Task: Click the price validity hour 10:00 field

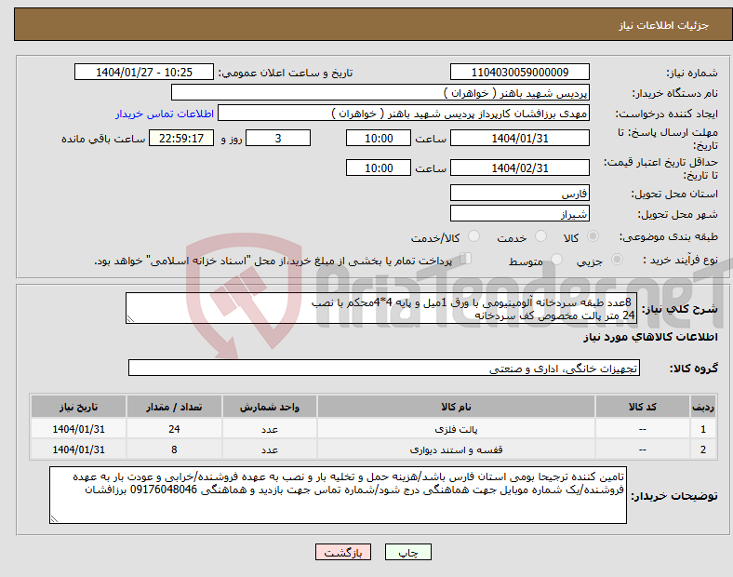Action: 379,168
